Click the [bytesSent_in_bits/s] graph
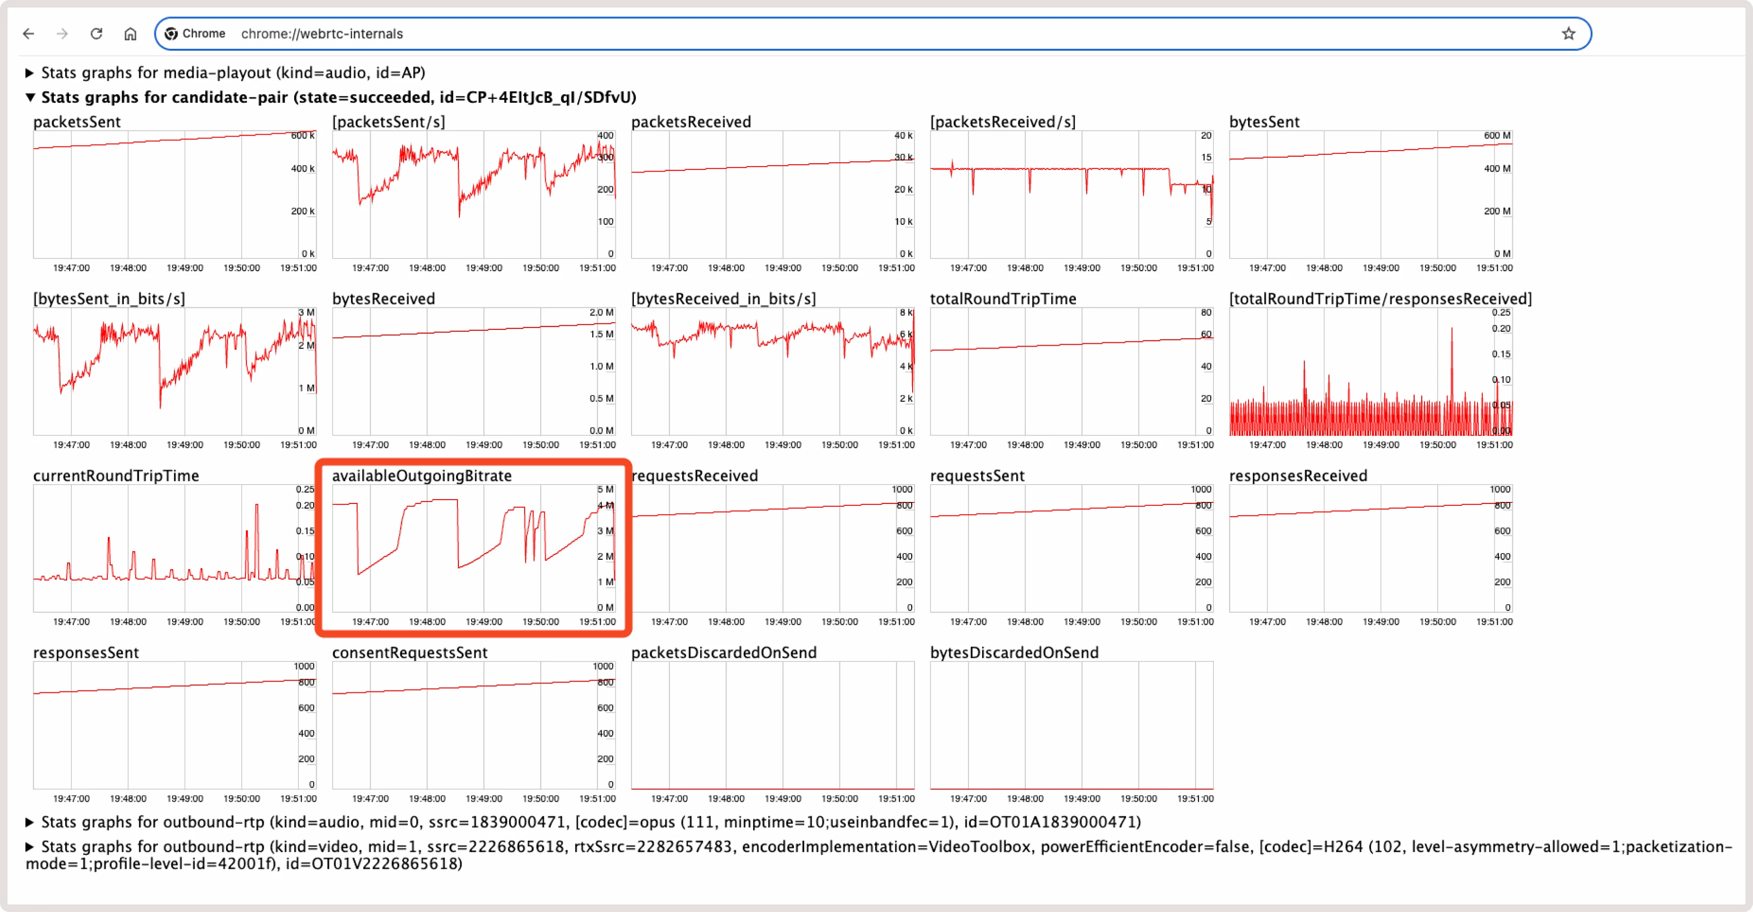 (x=175, y=372)
